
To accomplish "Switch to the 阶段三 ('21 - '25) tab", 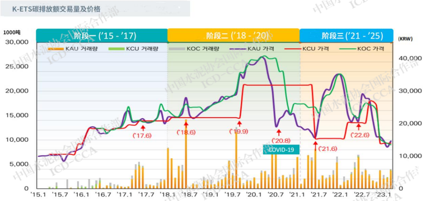I will [x=346, y=35].
